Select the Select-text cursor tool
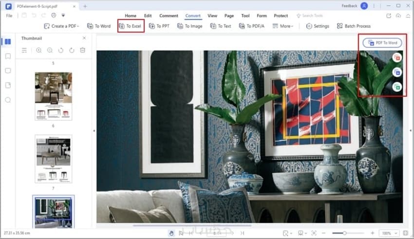The height and width of the screenshot is (239, 414). (x=181, y=233)
